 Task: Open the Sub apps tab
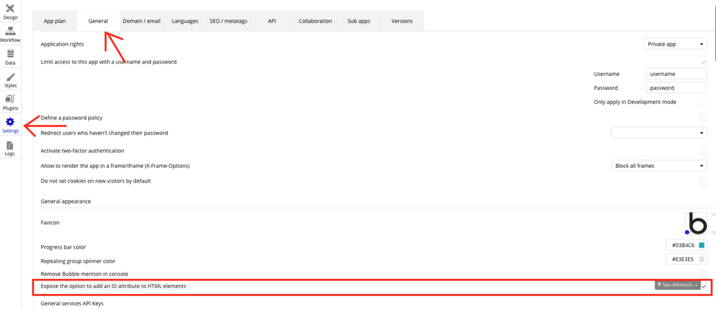point(359,21)
